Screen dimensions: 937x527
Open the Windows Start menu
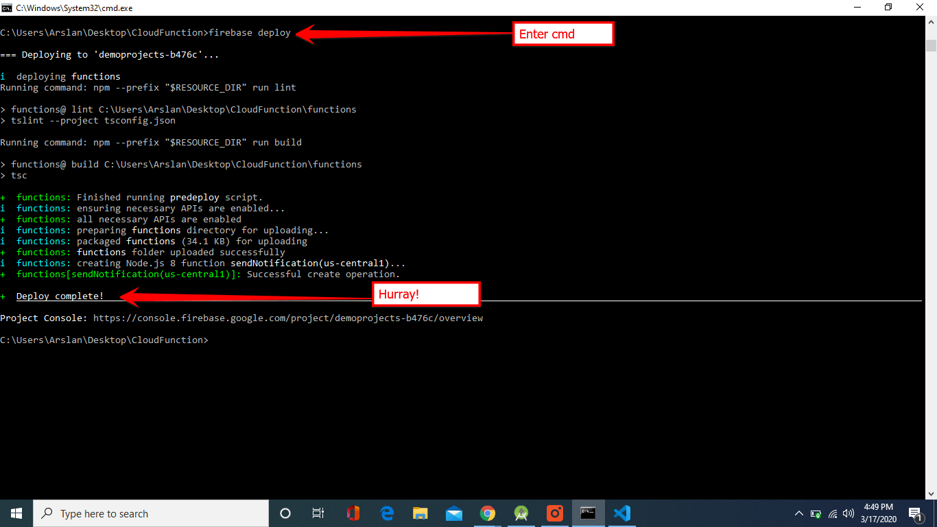point(16,513)
